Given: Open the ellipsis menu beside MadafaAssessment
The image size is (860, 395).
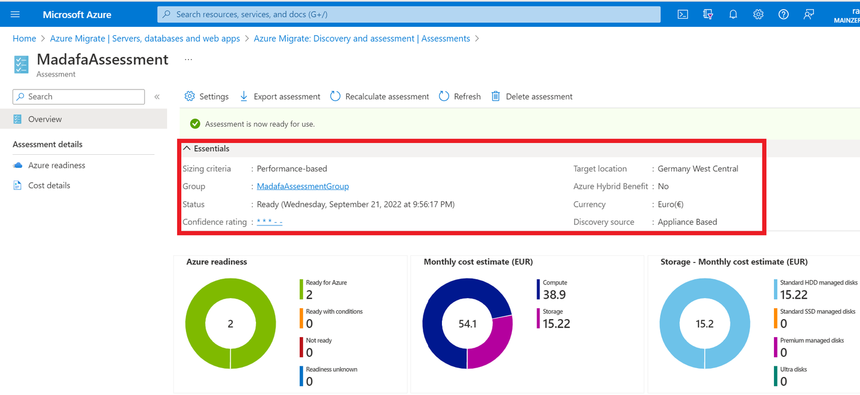Looking at the screenshot, I should 188,60.
